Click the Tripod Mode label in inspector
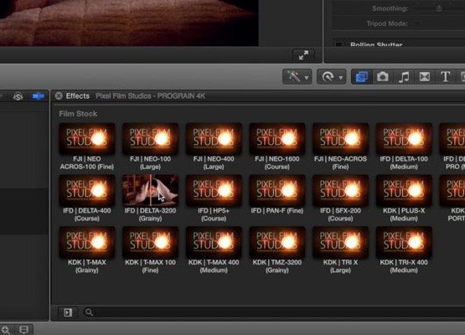Viewport: 465px width, 335px height. (x=387, y=23)
